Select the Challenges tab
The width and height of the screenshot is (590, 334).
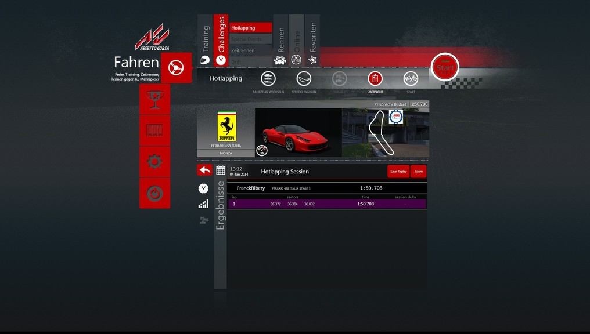(x=221, y=41)
